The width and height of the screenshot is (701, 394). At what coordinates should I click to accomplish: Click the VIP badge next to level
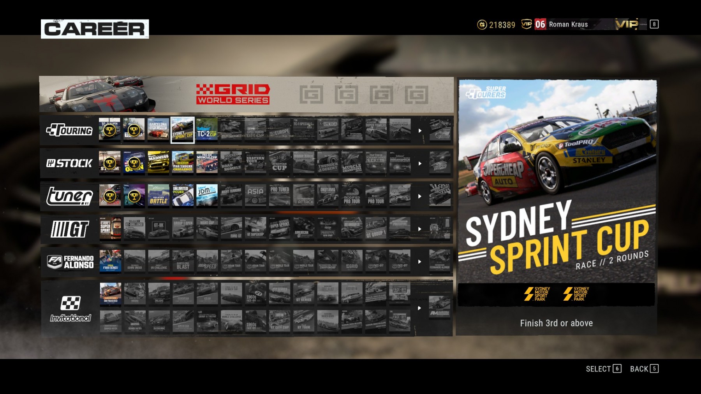[526, 24]
